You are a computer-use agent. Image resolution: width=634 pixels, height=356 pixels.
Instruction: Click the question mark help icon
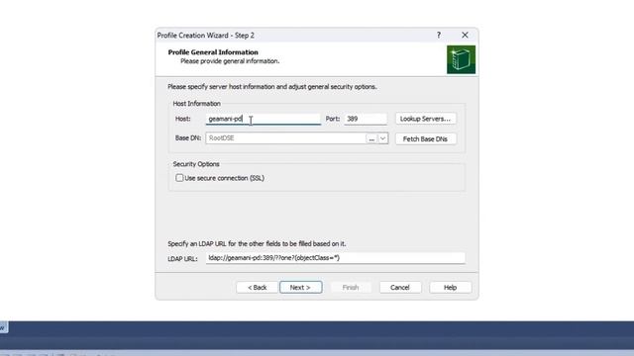439,36
